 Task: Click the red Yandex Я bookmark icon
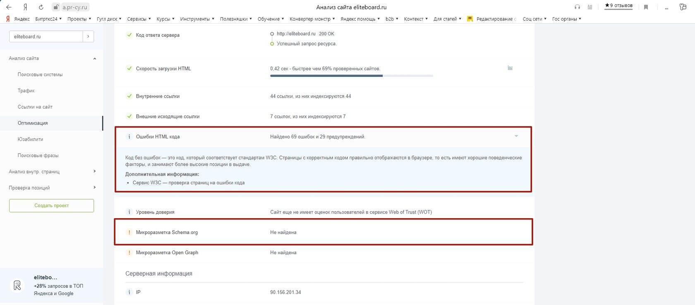pos(8,19)
